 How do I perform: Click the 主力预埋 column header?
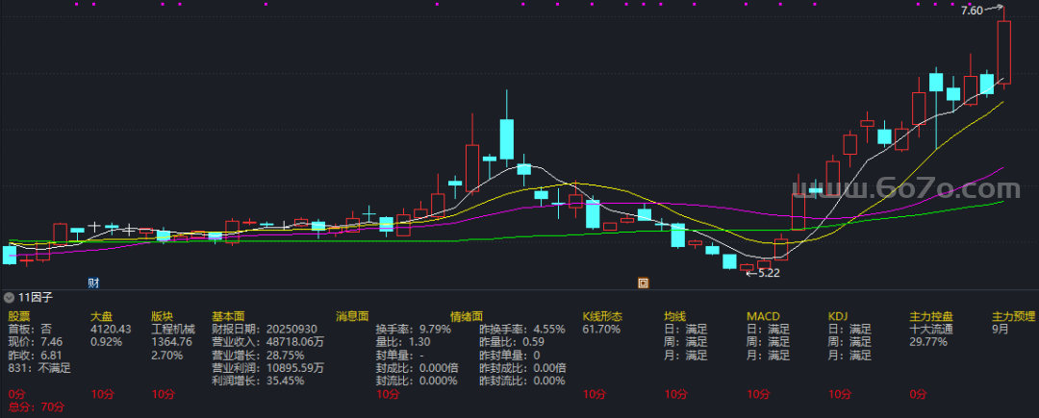pyautogui.click(x=1013, y=315)
